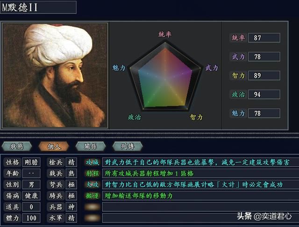299x227 pixels.
Task: Select the 搬運 skill label
Action: click(93, 196)
